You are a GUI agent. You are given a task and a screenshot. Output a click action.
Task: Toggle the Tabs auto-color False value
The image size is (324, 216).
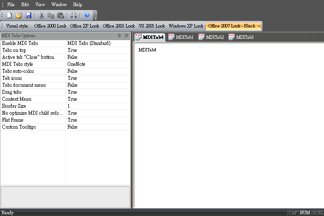[x=98, y=71]
